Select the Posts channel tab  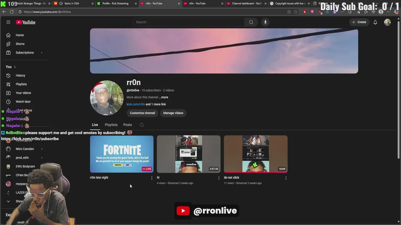pyautogui.click(x=128, y=125)
